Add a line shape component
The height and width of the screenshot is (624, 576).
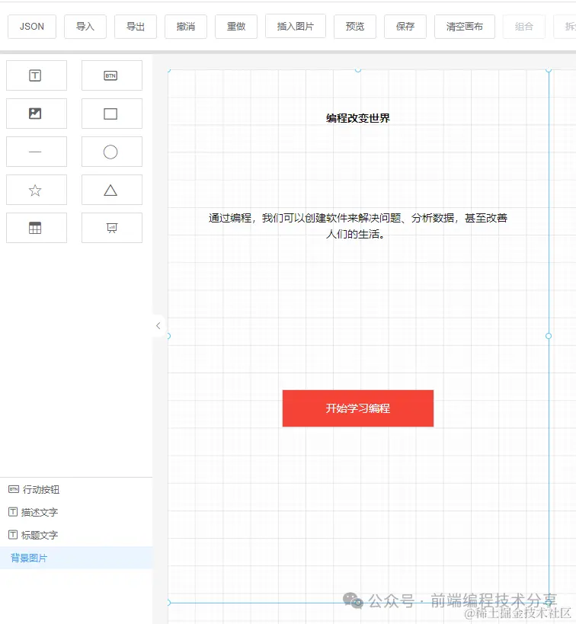[37, 152]
